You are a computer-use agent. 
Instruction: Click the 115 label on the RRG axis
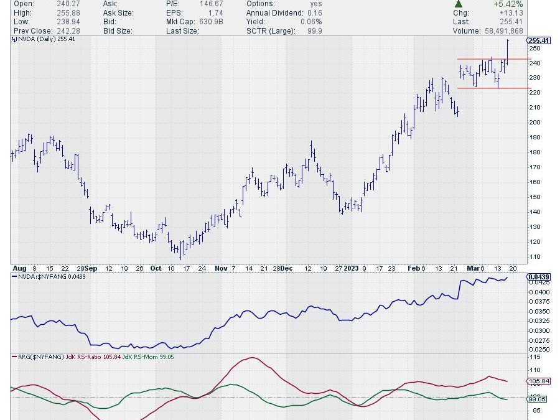tap(535, 357)
